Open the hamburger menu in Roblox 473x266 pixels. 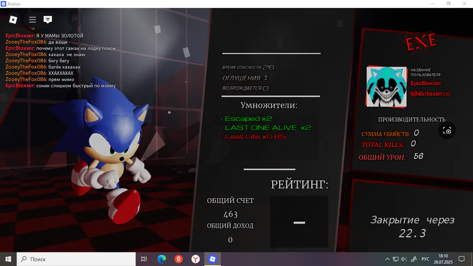click(32, 19)
